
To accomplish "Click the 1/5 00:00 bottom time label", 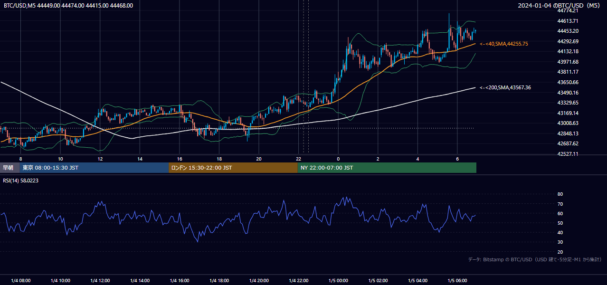I will 338,281.
